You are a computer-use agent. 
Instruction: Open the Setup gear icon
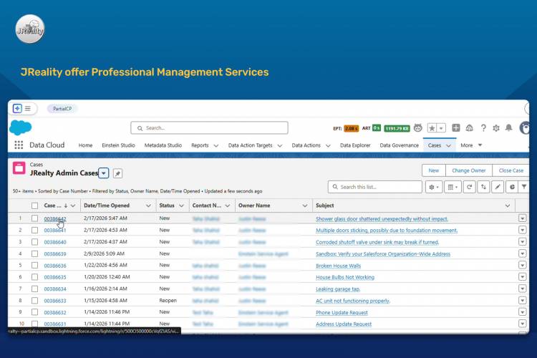[x=496, y=128]
